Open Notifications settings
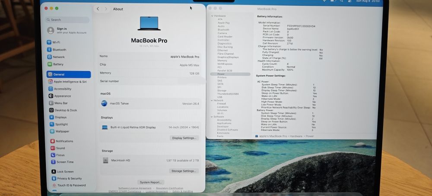This screenshot has width=432, height=196. coord(62,141)
